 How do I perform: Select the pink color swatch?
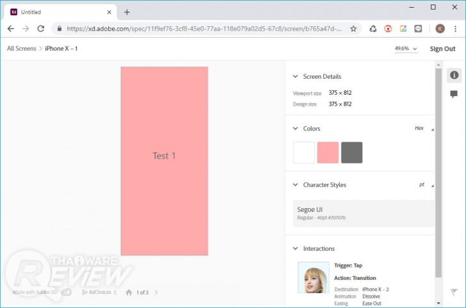click(328, 152)
